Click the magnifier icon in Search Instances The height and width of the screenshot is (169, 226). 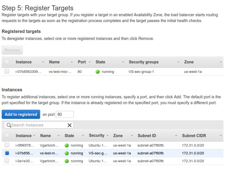click(9, 125)
